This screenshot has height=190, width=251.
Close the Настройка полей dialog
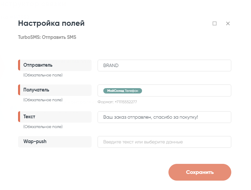(228, 23)
